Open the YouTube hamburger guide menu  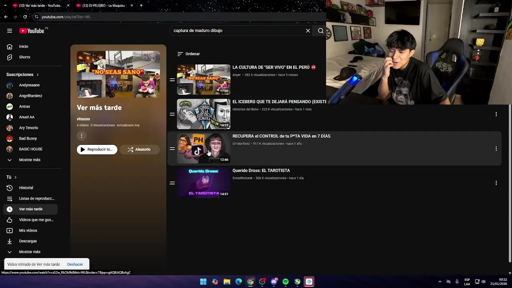[x=10, y=31]
